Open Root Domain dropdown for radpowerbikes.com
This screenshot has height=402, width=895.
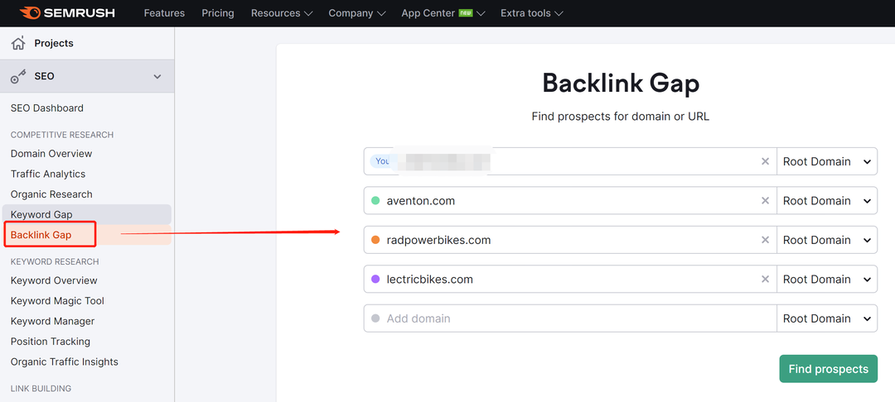[827, 240]
